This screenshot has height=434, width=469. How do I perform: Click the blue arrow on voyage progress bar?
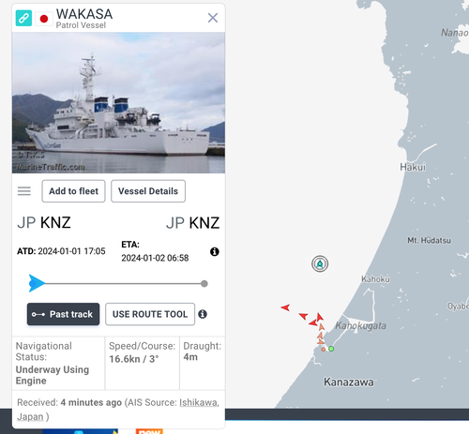(37, 283)
